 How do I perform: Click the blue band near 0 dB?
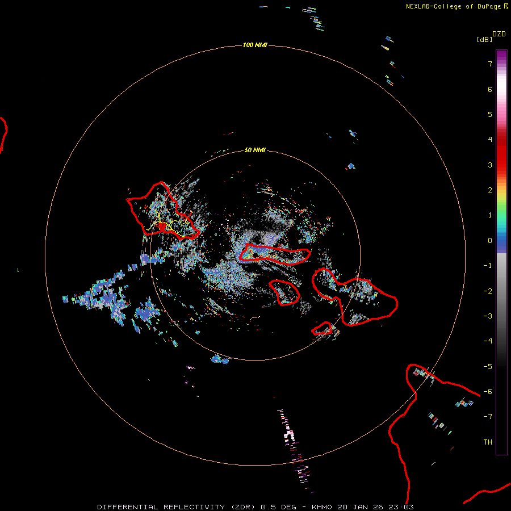(x=501, y=244)
